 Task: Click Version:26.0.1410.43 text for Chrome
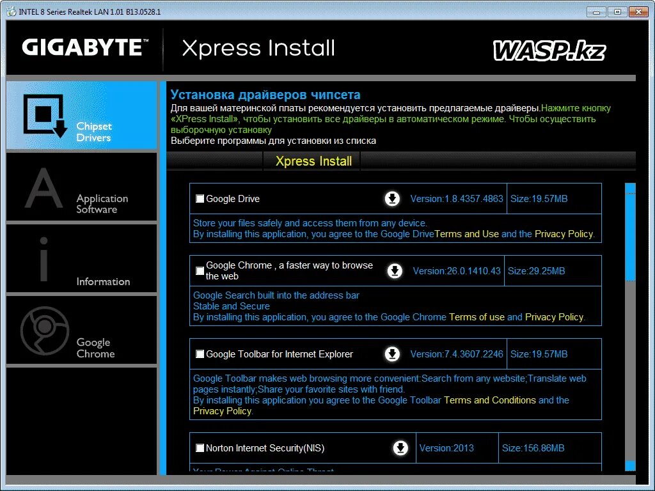click(457, 271)
